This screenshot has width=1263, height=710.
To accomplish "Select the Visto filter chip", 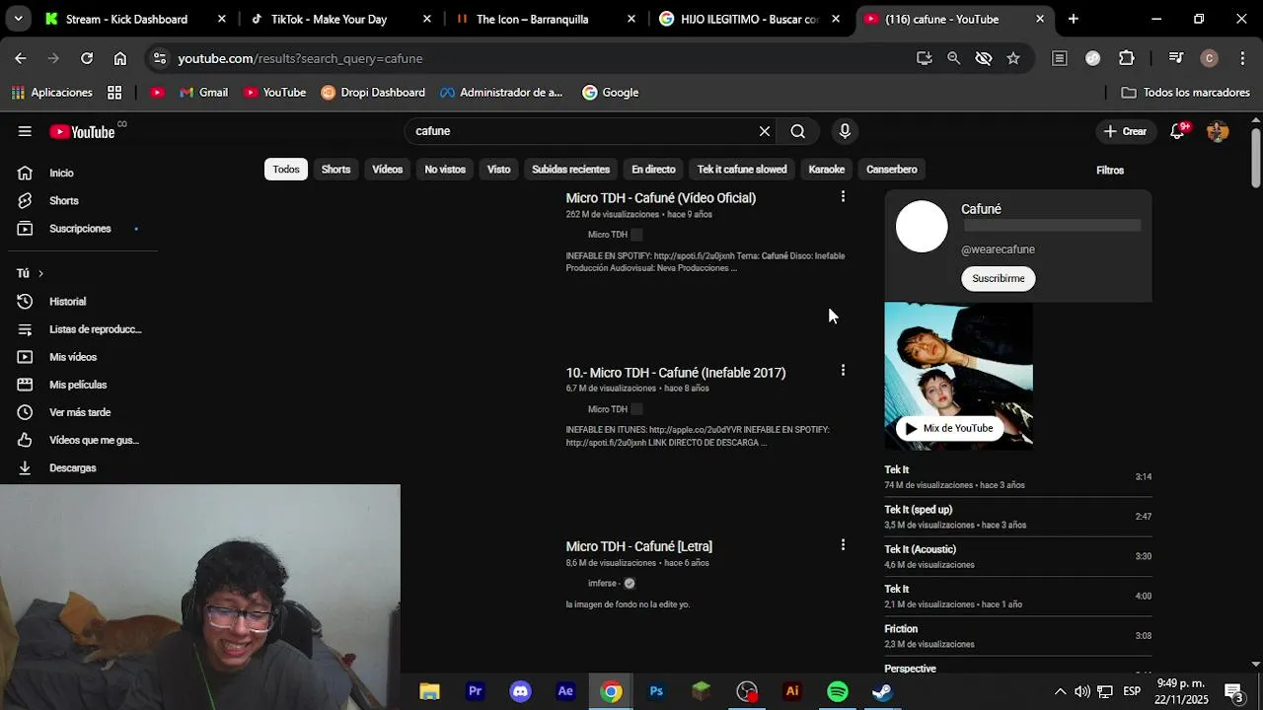I will (498, 170).
